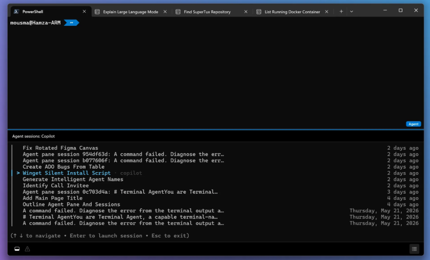Screen dimensions: 430x260
Task: Maximize the terminal window
Action: click(401, 10)
